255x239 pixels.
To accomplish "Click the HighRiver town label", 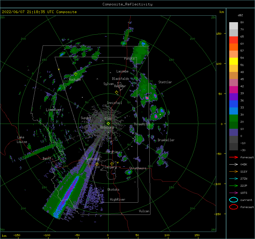I will [x=118, y=199].
